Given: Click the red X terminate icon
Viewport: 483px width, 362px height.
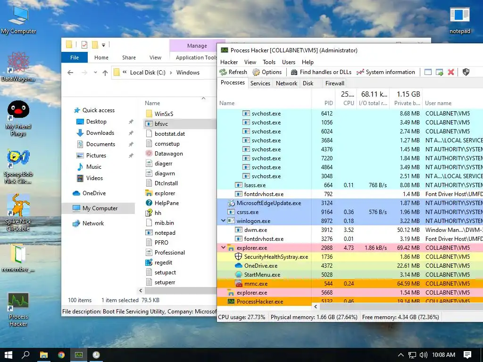Looking at the screenshot, I should 451,72.
